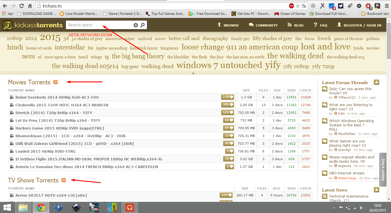The width and height of the screenshot is (391, 213).
Task: Open user TiffanyK21 profile
Action: tap(347, 97)
